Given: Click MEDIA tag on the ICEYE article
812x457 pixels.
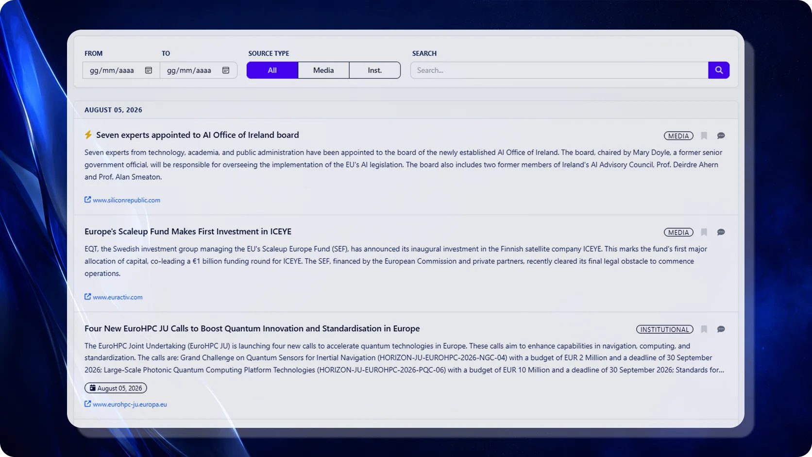Looking at the screenshot, I should click(678, 232).
